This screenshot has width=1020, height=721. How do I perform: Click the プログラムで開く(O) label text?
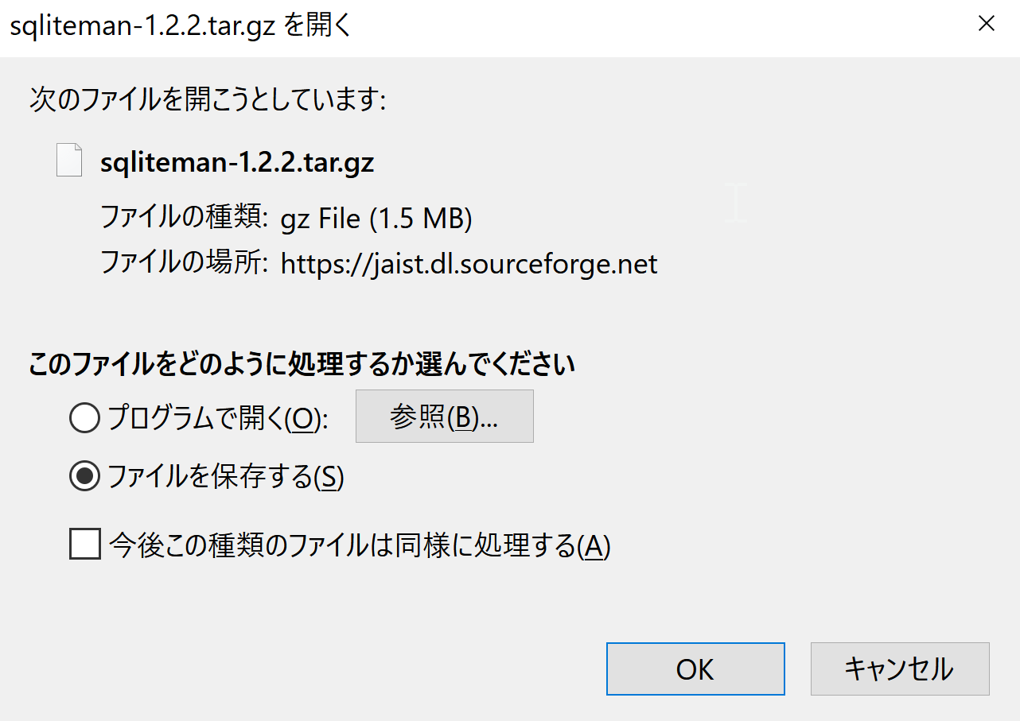pos(218,418)
